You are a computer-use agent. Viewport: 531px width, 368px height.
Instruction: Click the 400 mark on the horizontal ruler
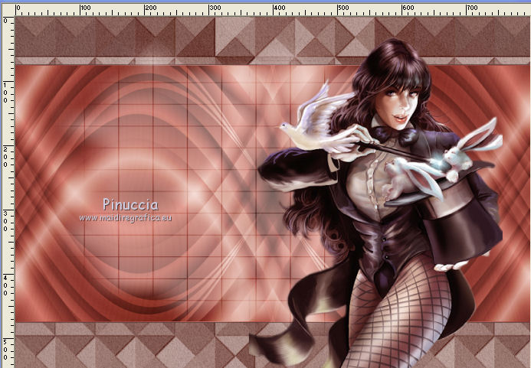tap(279, 8)
